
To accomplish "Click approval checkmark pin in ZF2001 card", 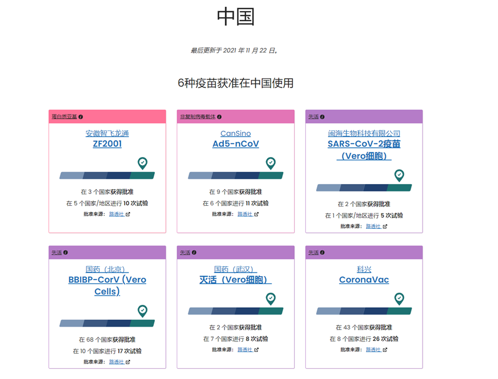I will click(142, 163).
